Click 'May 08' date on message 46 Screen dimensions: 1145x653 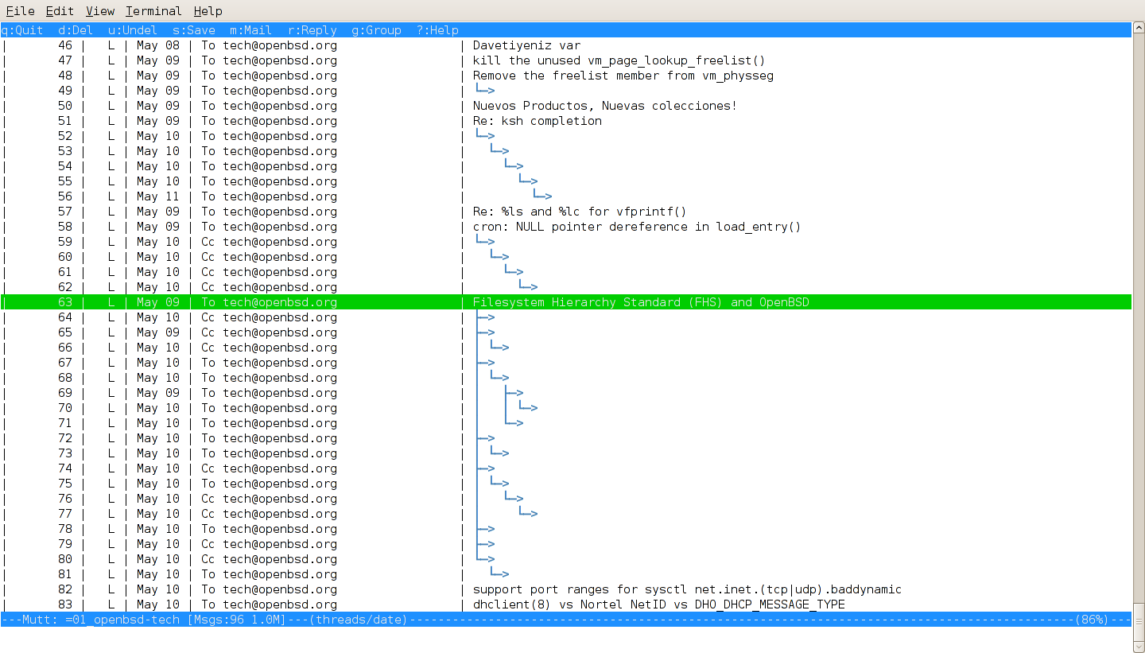(158, 45)
